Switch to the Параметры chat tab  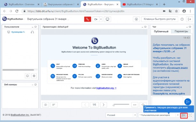coord(181,31)
